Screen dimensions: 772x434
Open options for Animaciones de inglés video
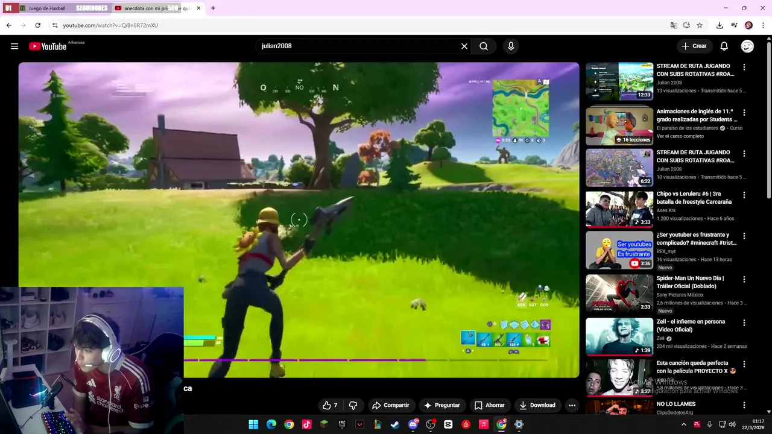point(744,113)
